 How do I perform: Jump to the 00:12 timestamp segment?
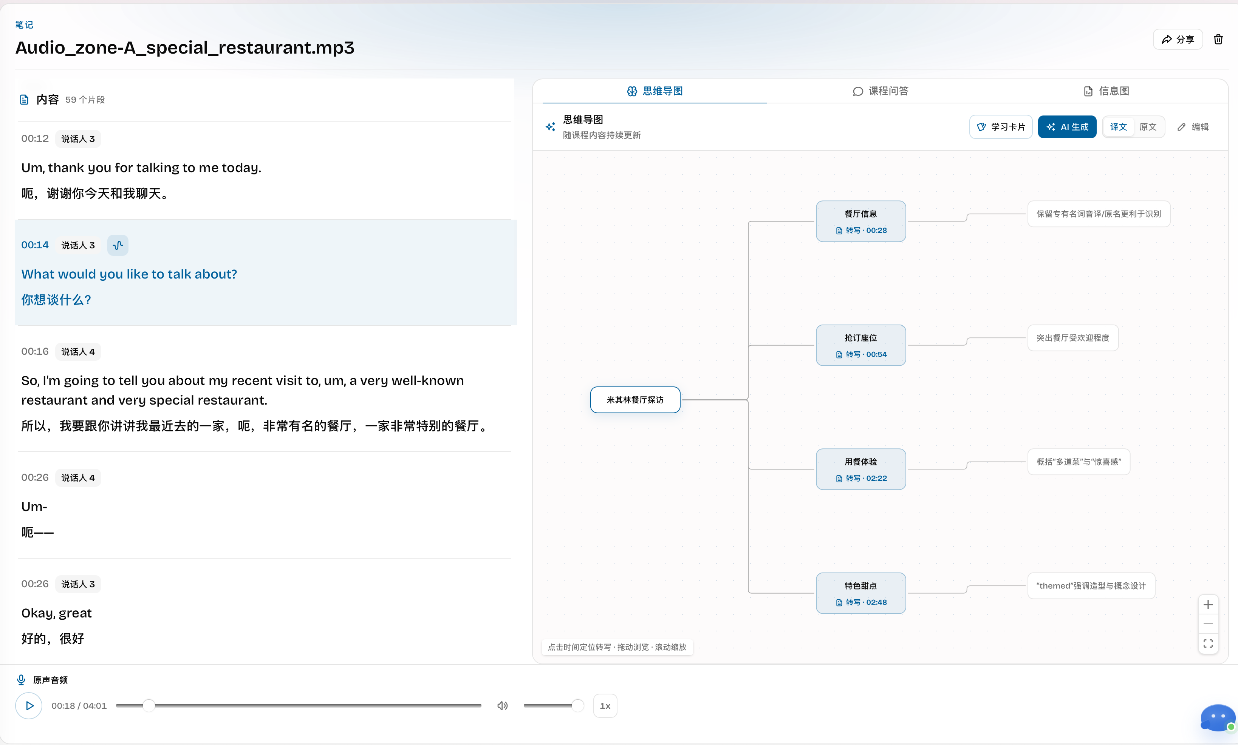point(35,139)
